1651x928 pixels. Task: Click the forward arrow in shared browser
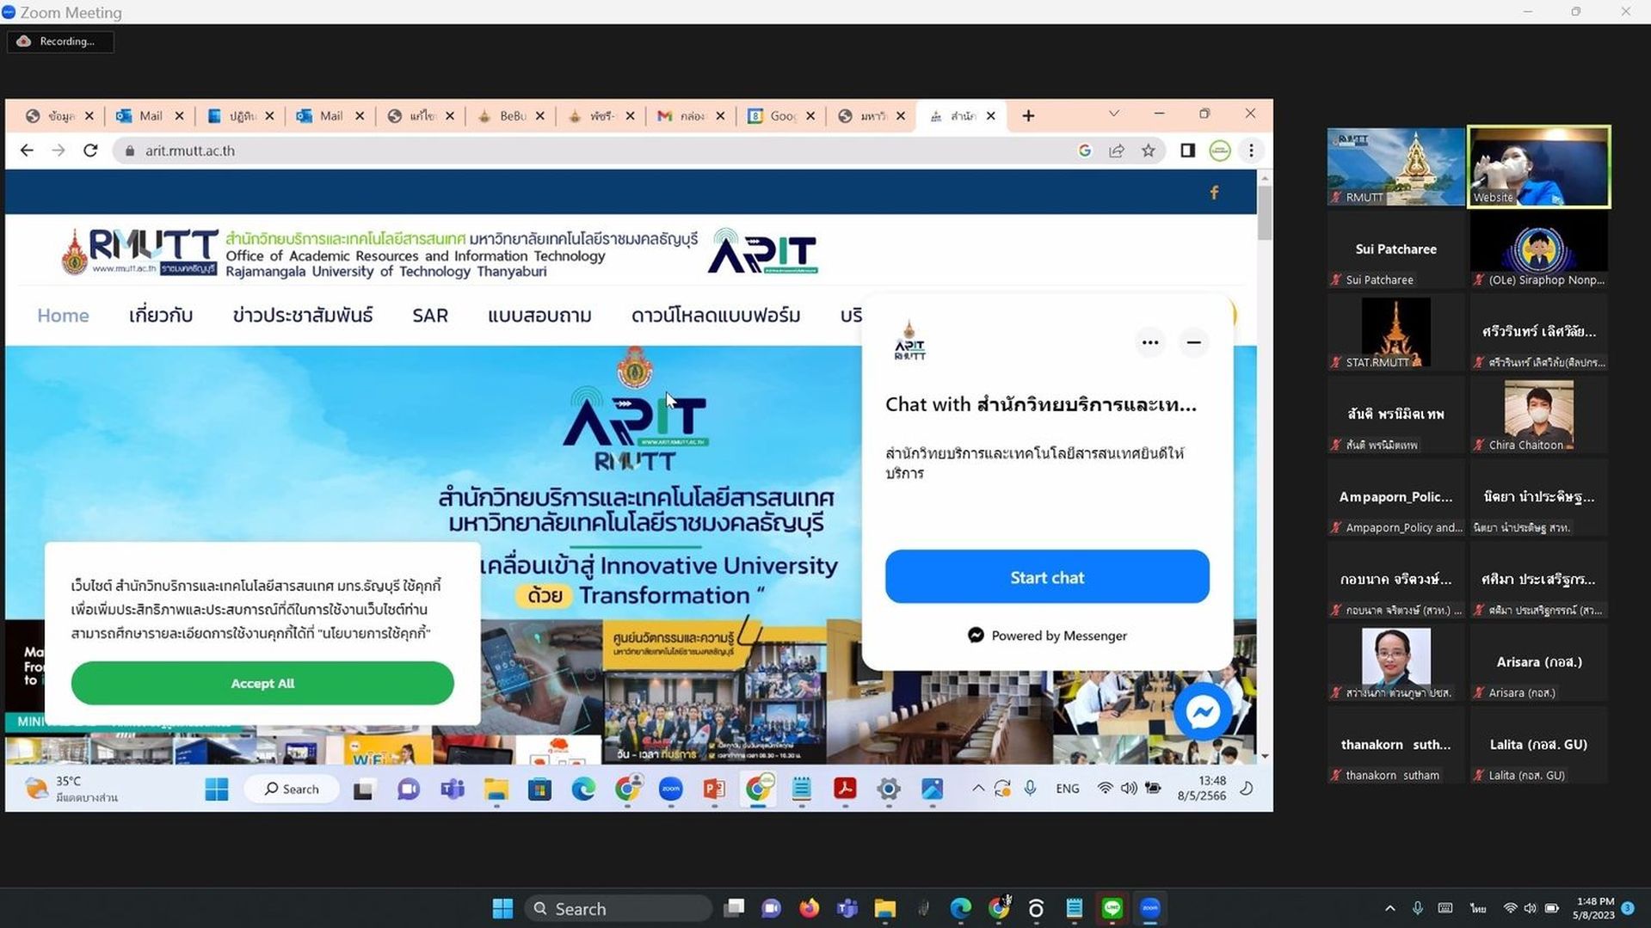tap(59, 151)
